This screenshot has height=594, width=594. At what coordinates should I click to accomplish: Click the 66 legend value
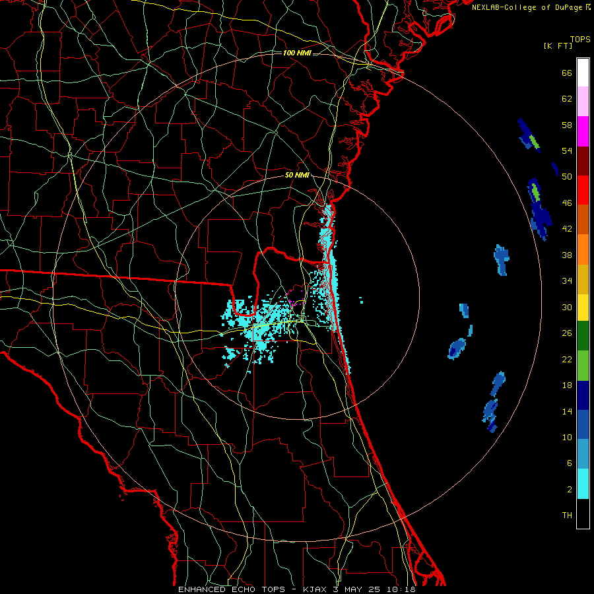coord(567,73)
